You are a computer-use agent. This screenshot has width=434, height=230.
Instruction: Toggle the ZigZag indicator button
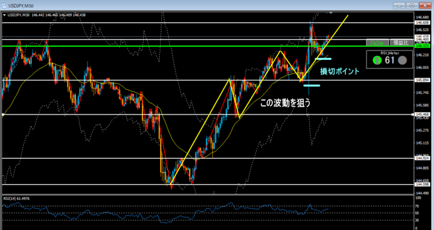point(378,42)
